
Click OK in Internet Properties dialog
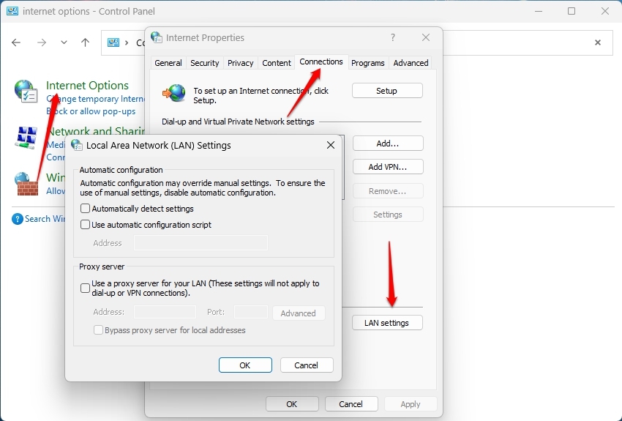(292, 404)
